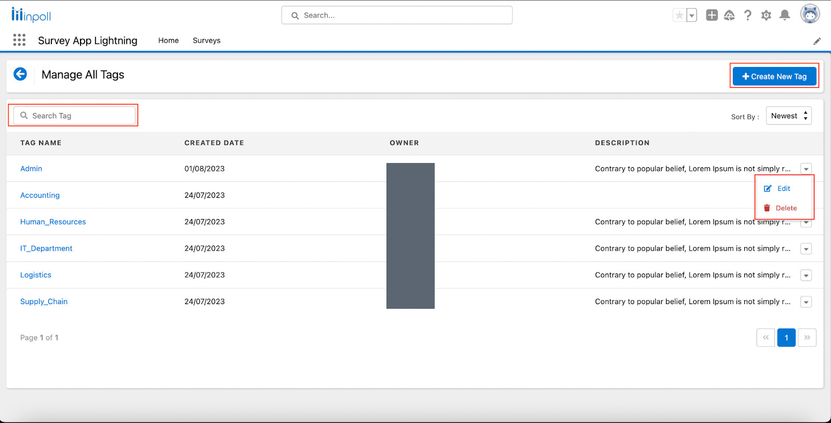Focus the Search Tag field
This screenshot has height=423, width=831.
click(74, 116)
